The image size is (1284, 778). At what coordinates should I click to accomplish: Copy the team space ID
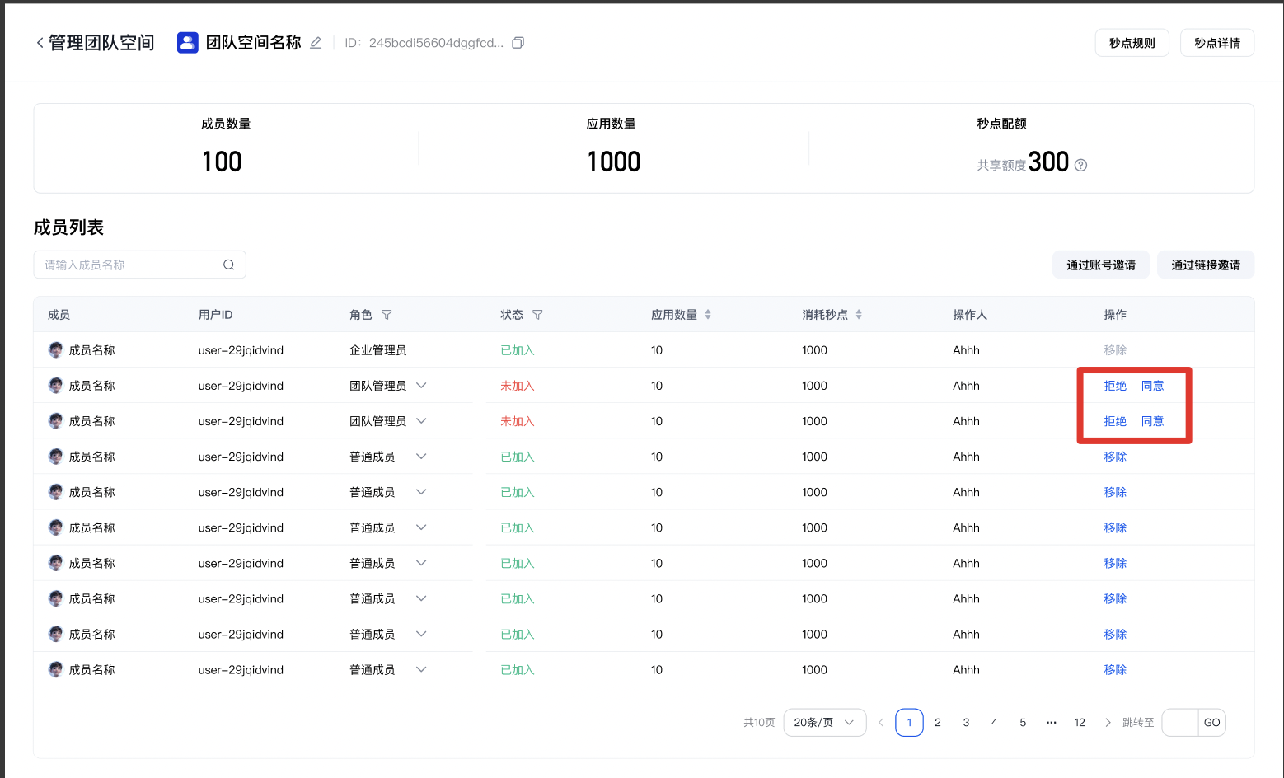point(518,43)
